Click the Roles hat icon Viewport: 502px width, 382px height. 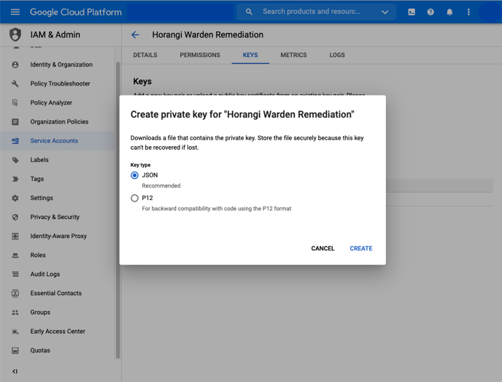click(15, 255)
